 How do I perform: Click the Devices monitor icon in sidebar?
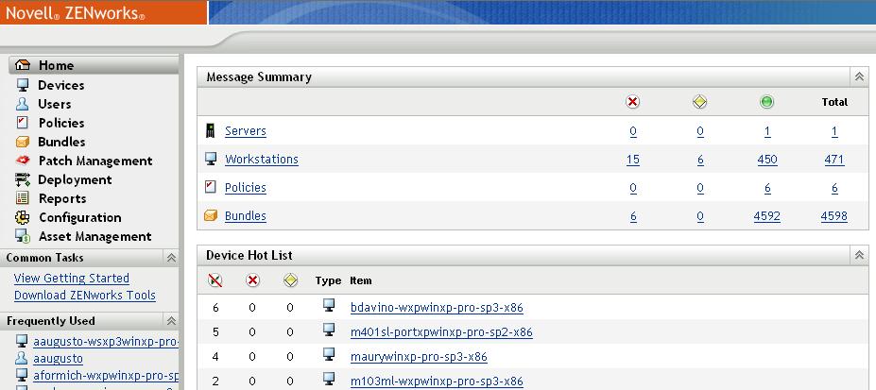tap(23, 85)
